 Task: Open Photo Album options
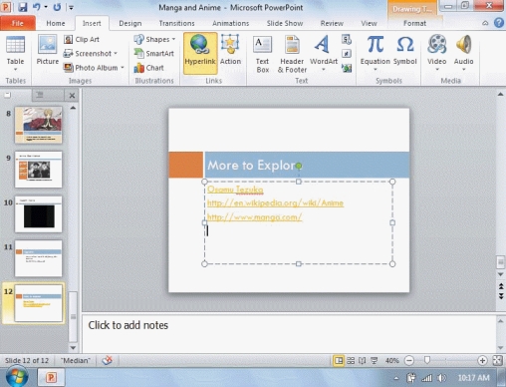pos(94,68)
